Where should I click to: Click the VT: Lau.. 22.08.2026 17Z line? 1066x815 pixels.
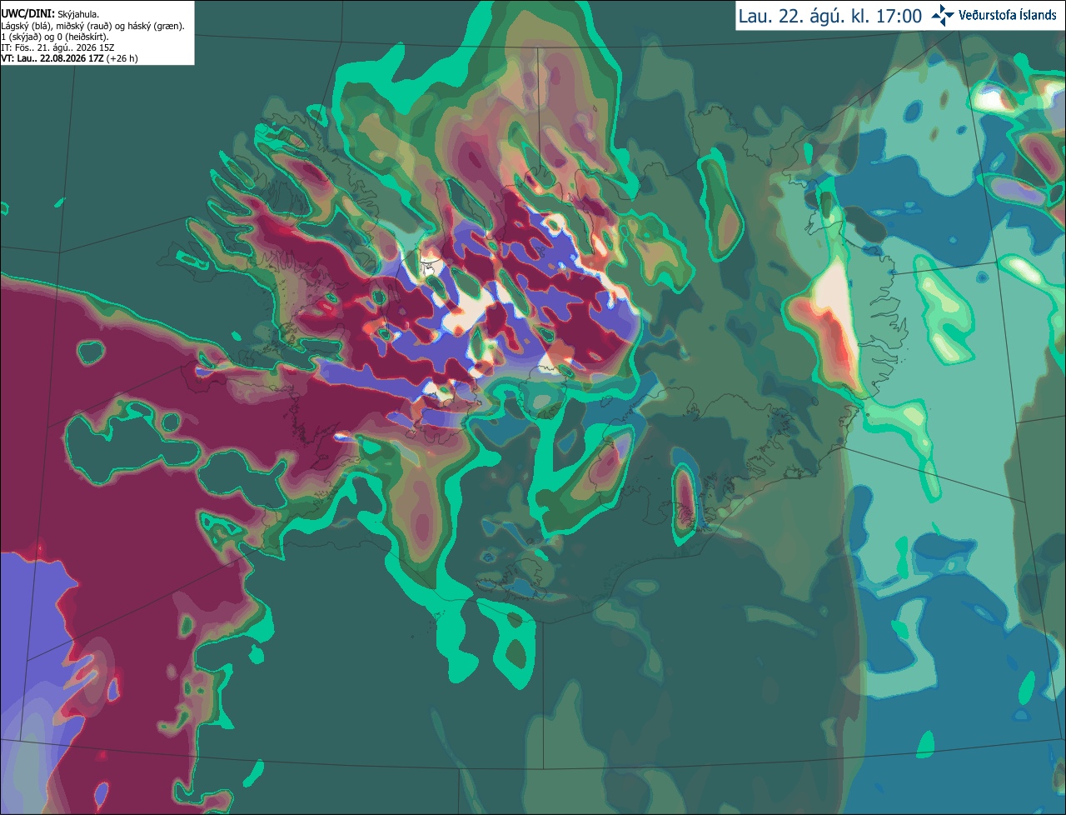click(52, 58)
